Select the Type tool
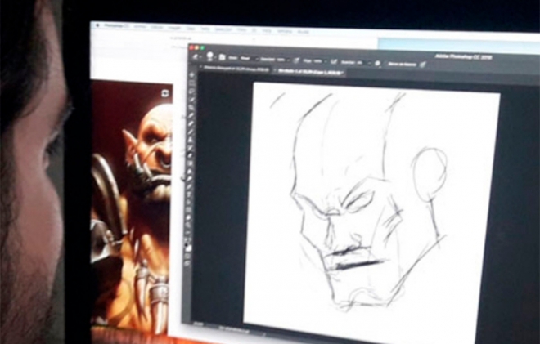 pyautogui.click(x=190, y=194)
